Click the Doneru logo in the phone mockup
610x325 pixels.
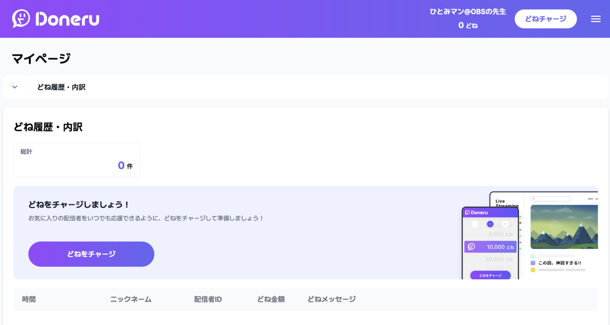pyautogui.click(x=477, y=213)
